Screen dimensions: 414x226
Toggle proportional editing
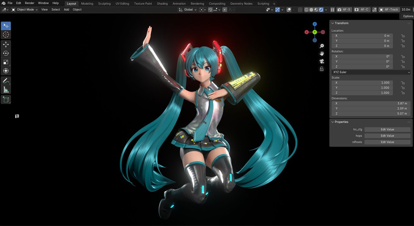[225, 10]
